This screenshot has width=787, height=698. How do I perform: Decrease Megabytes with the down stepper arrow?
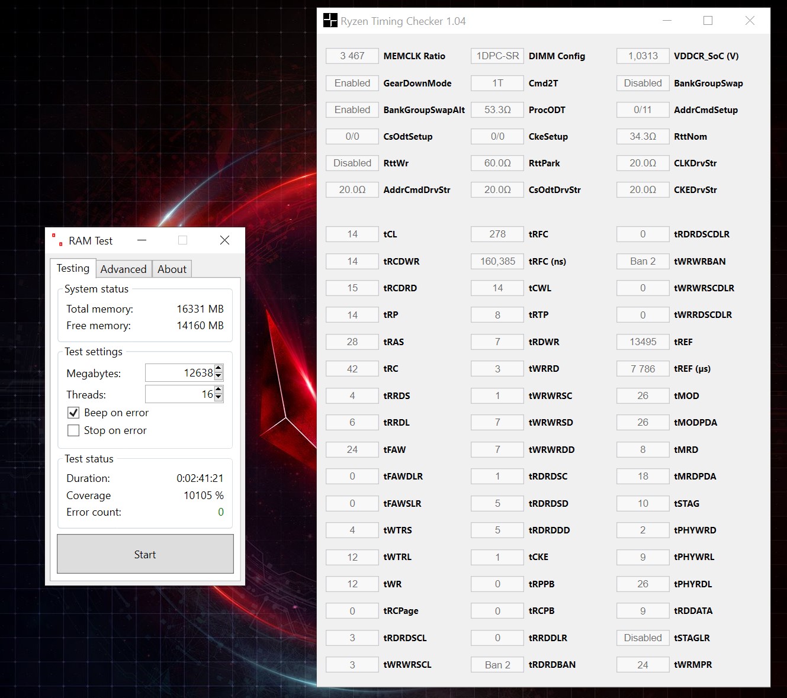click(219, 376)
